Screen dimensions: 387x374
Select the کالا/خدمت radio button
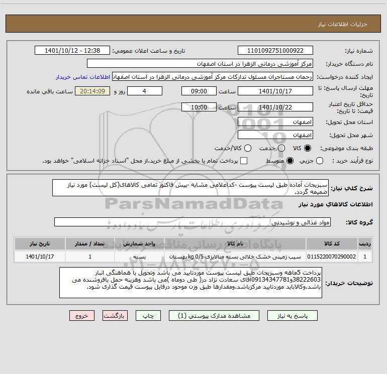point(248,148)
